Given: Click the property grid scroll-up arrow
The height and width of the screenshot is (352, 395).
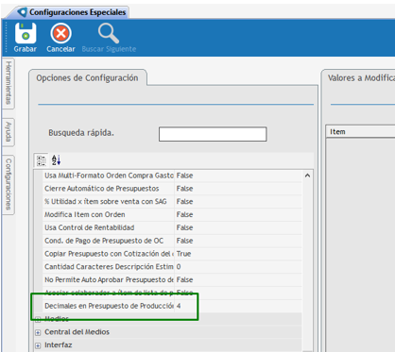Looking at the screenshot, I should point(307,176).
